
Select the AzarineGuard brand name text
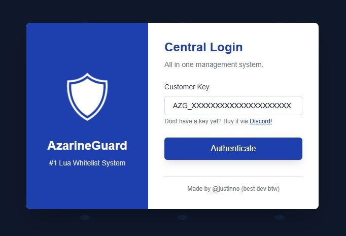click(x=87, y=146)
